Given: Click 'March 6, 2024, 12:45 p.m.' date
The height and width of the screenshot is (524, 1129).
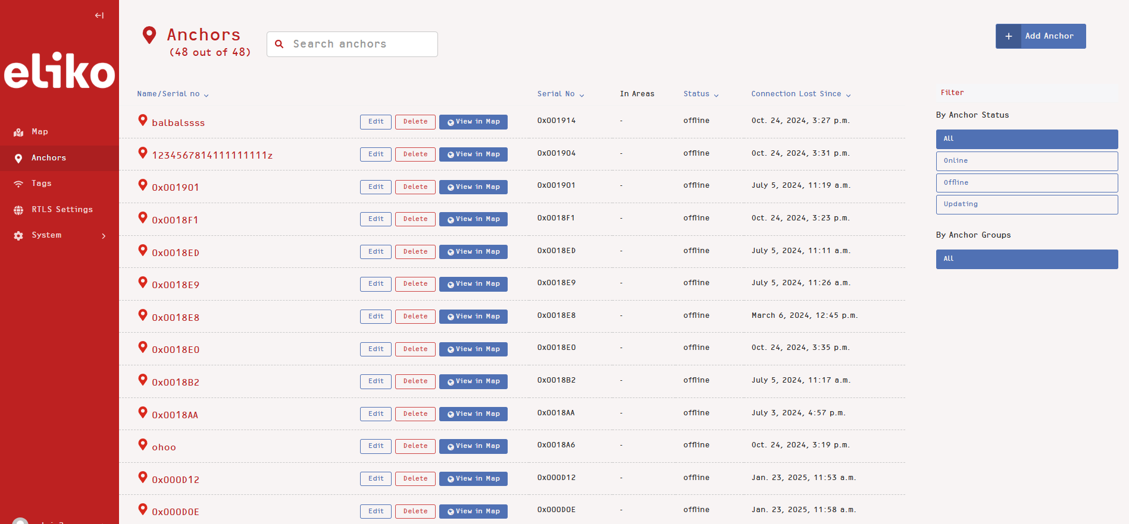Looking at the screenshot, I should [805, 315].
